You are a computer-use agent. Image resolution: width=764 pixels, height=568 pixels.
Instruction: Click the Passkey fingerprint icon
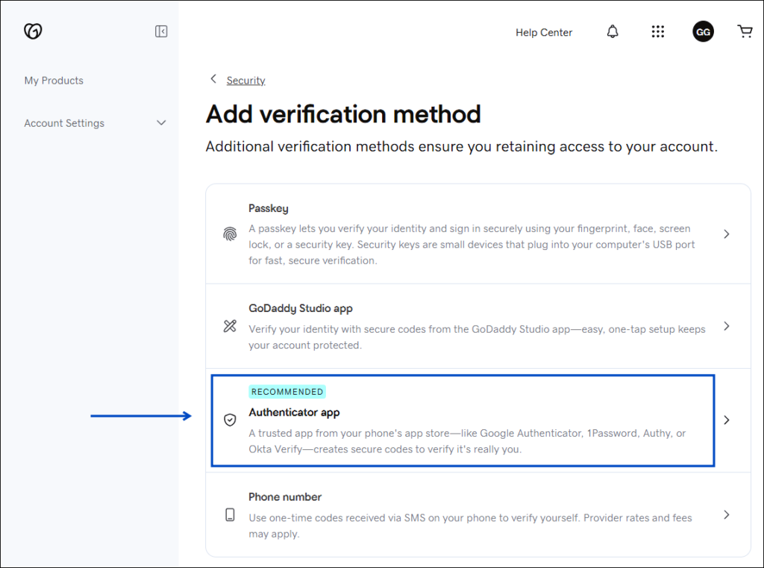click(230, 234)
